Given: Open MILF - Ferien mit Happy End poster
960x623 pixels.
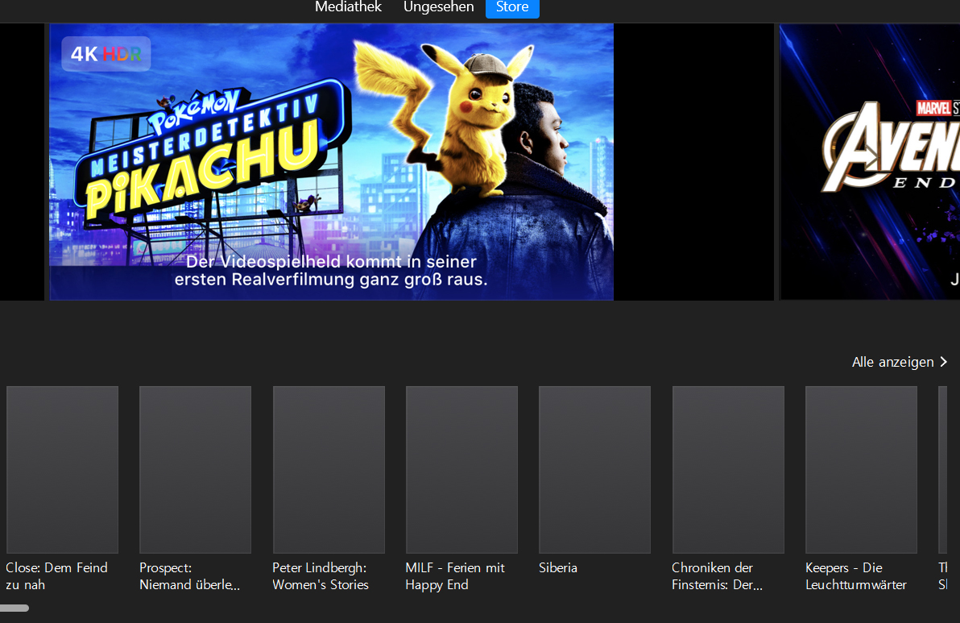Looking at the screenshot, I should 461,469.
